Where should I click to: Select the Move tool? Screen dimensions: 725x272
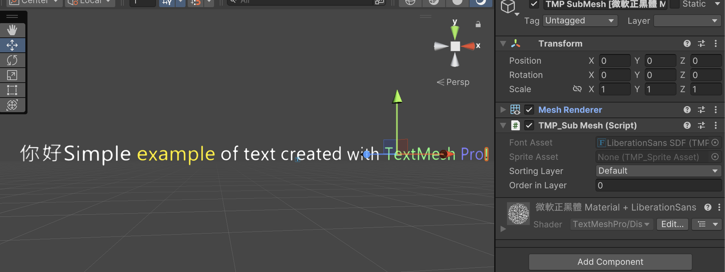[x=12, y=45]
